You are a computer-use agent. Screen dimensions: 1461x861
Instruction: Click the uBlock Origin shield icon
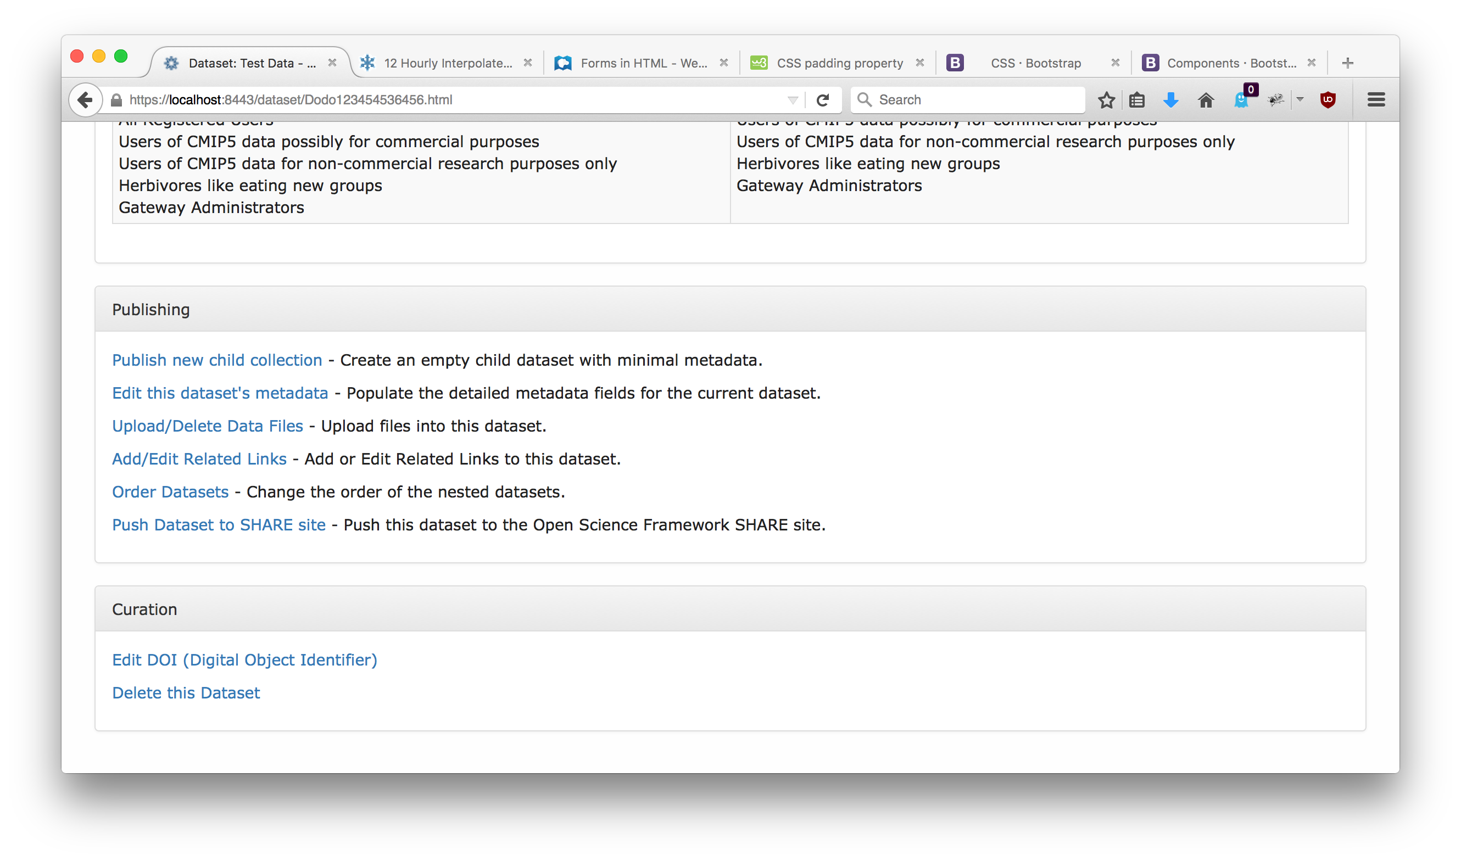point(1328,100)
